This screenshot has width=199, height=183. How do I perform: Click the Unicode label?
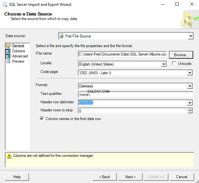185,64
